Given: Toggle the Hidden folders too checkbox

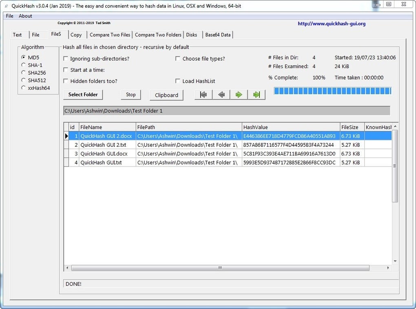Looking at the screenshot, I should click(x=66, y=81).
